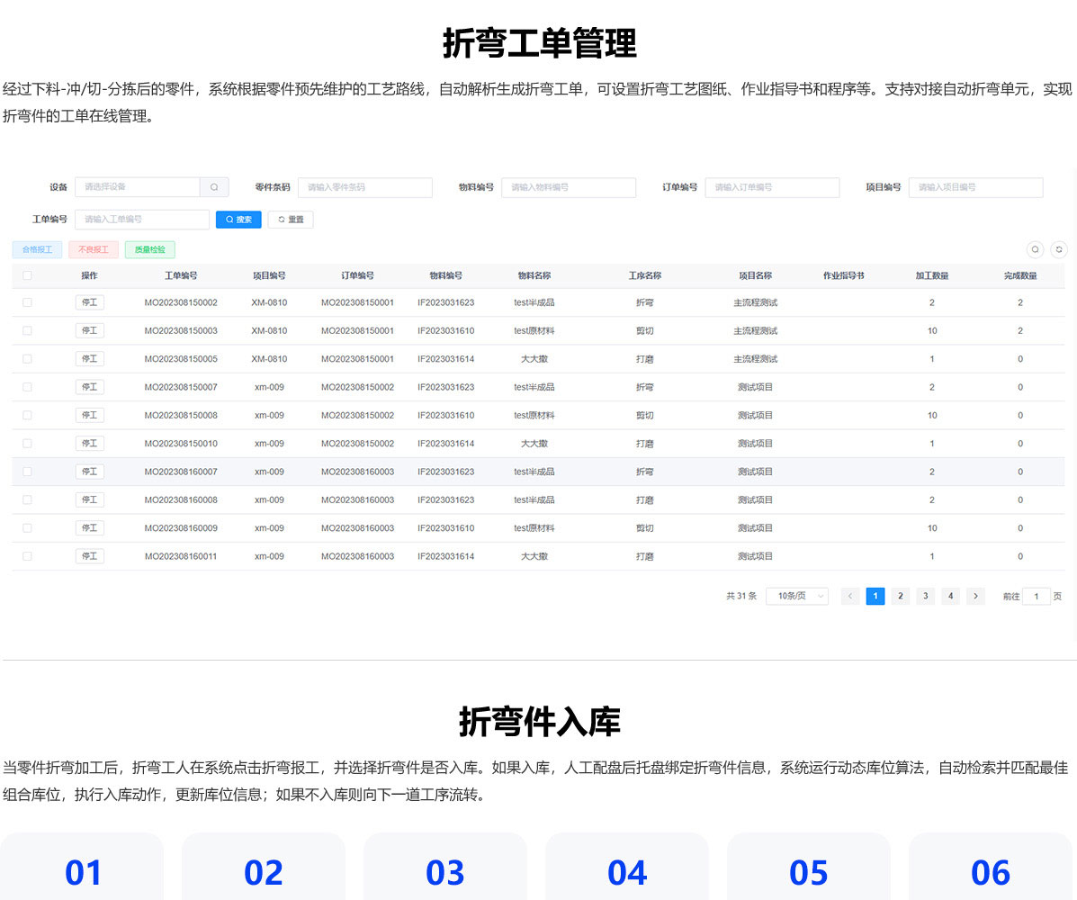The width and height of the screenshot is (1077, 900).
Task: Click the circular search icon above table
Action: 1035,249
